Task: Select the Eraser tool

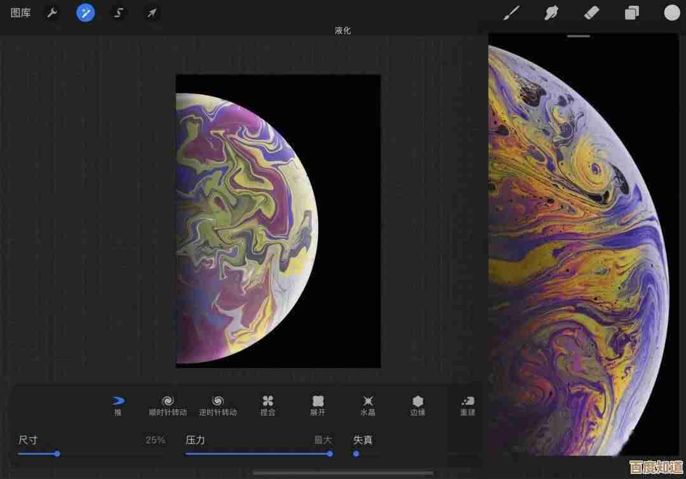Action: pos(591,13)
